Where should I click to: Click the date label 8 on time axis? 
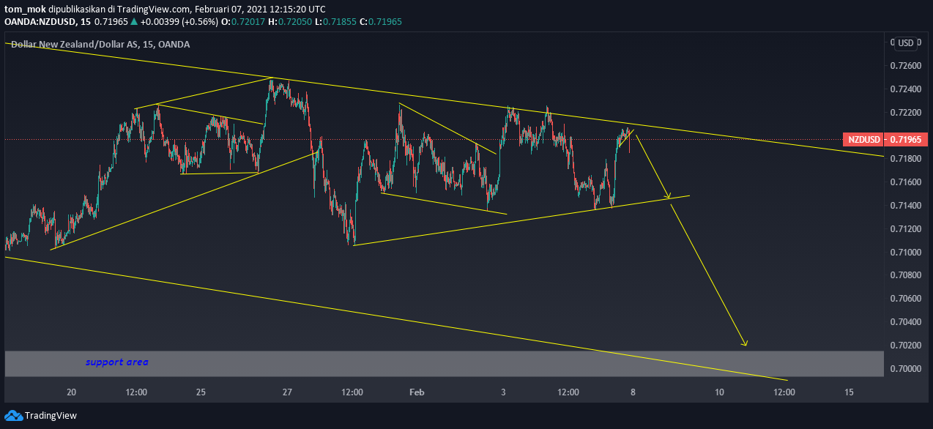(633, 392)
